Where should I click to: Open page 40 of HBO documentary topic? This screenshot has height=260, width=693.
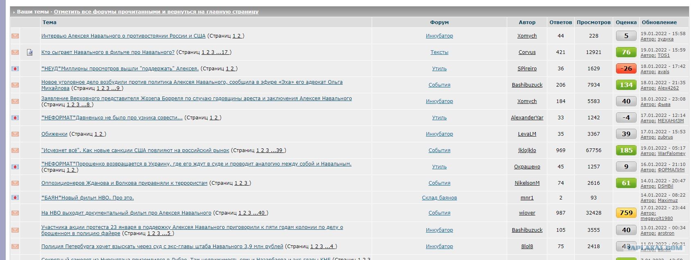click(x=262, y=213)
